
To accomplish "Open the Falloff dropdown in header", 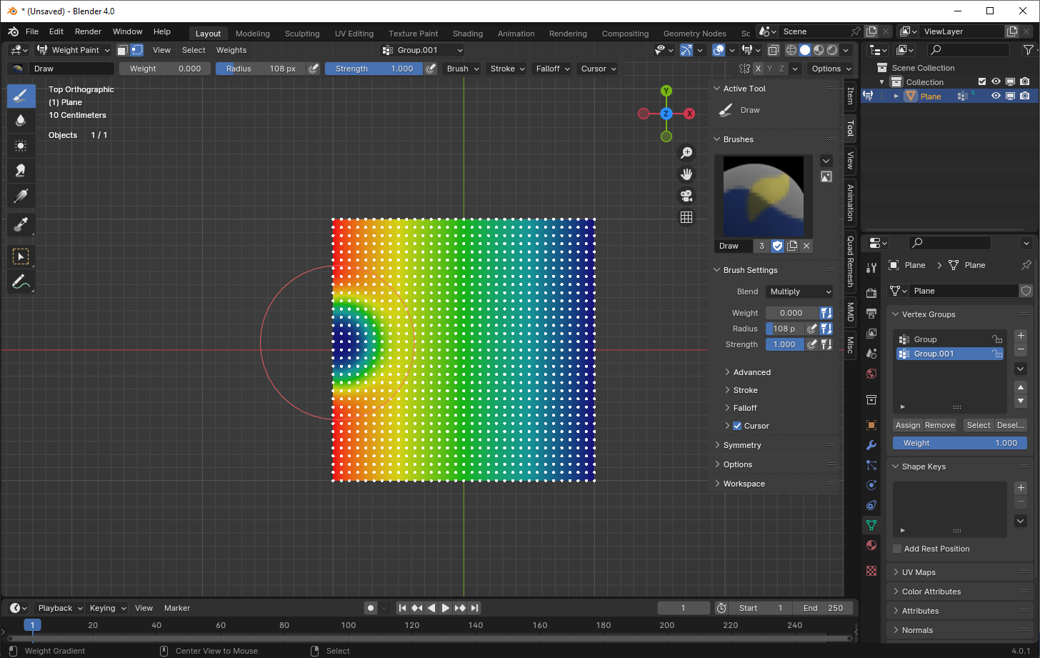I will [x=553, y=69].
